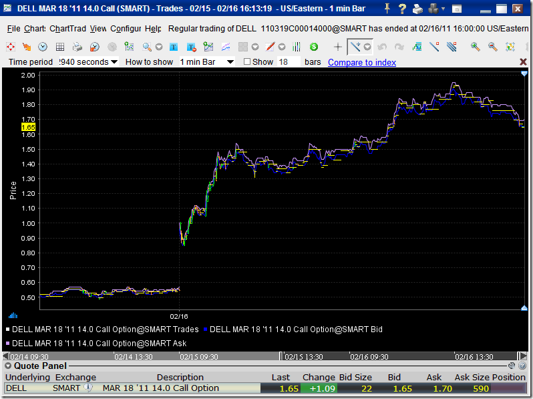Click timeline scroll left arrow
This screenshot has height=399, width=533.
click(5, 356)
